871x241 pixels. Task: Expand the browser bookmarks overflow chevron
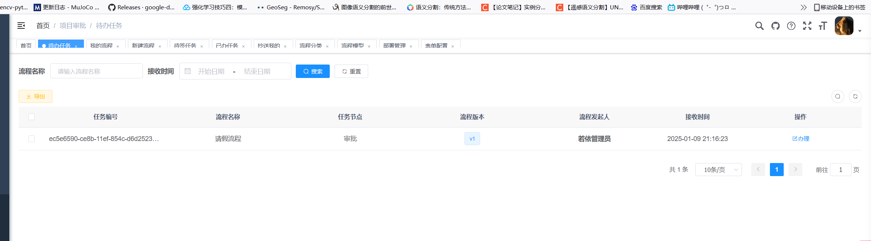coord(803,7)
